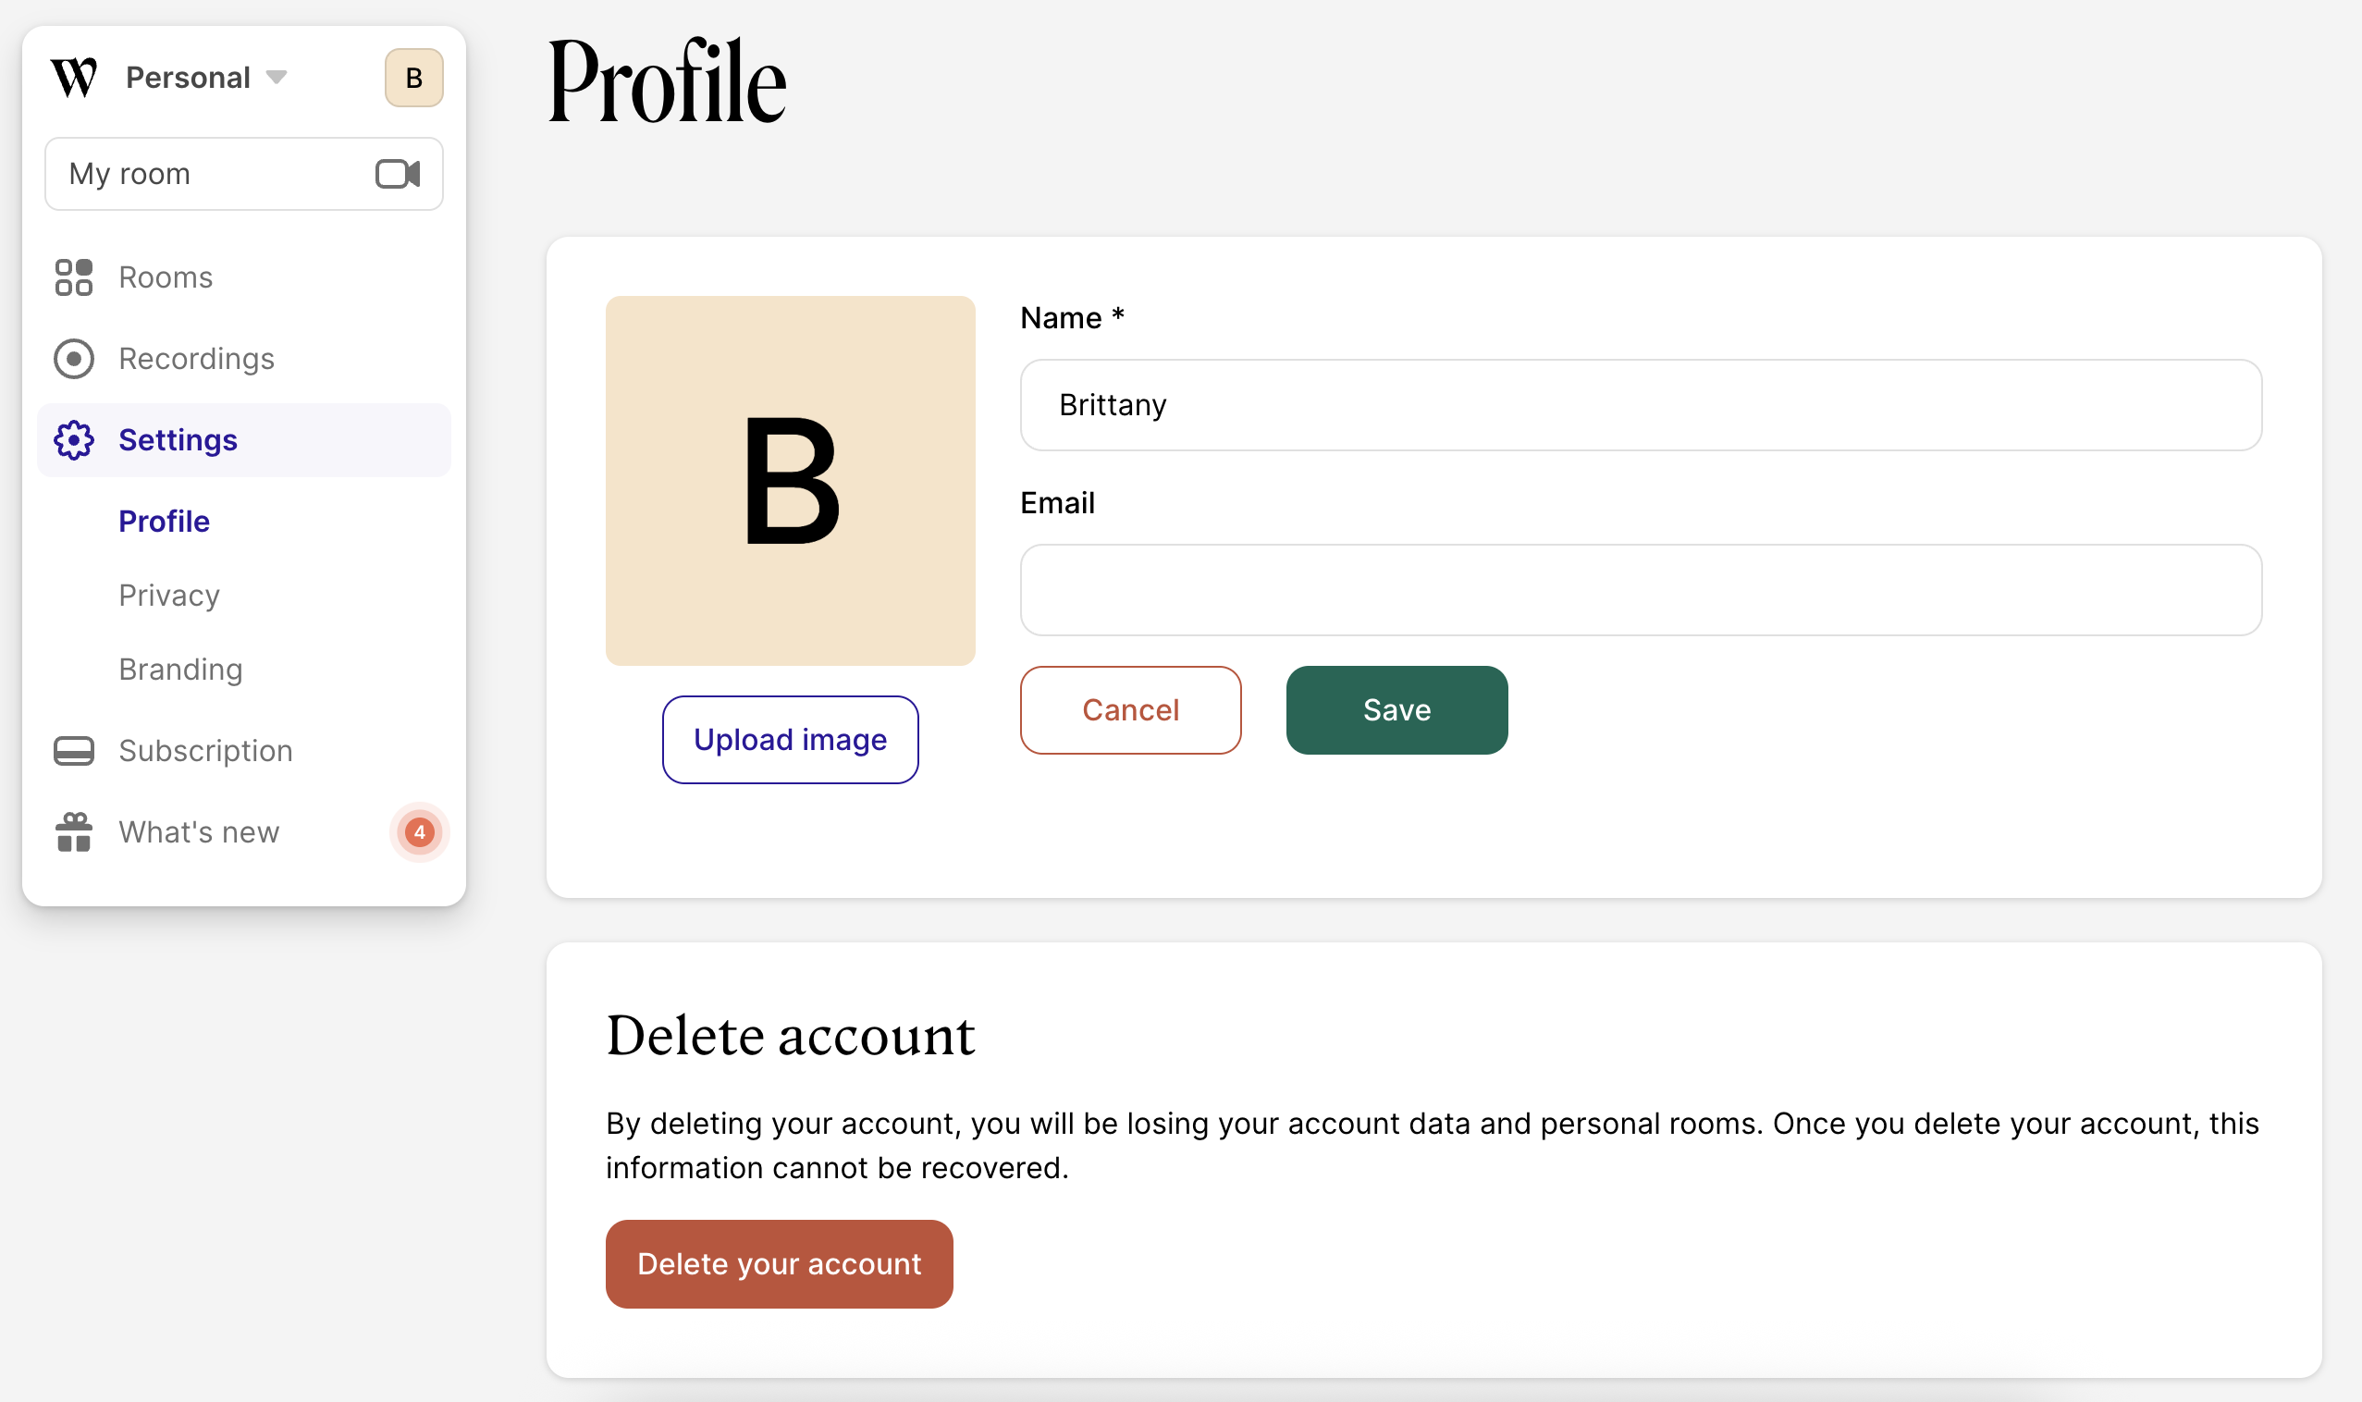Click the Settings gear icon
Viewport: 2362px width, 1402px height.
(x=74, y=440)
